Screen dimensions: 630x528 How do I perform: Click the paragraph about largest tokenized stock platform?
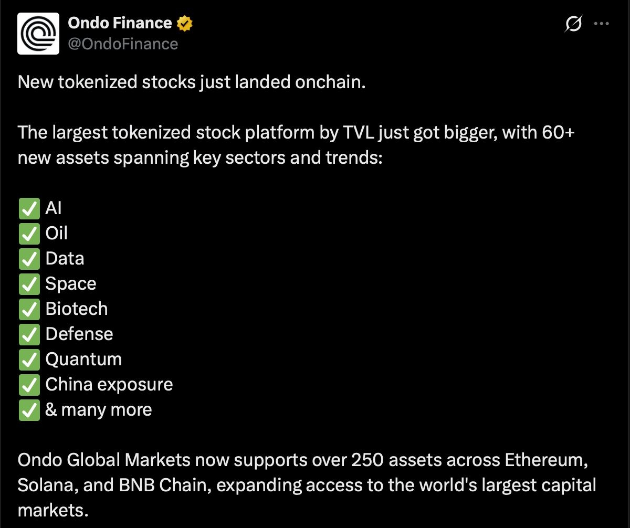[x=296, y=145]
